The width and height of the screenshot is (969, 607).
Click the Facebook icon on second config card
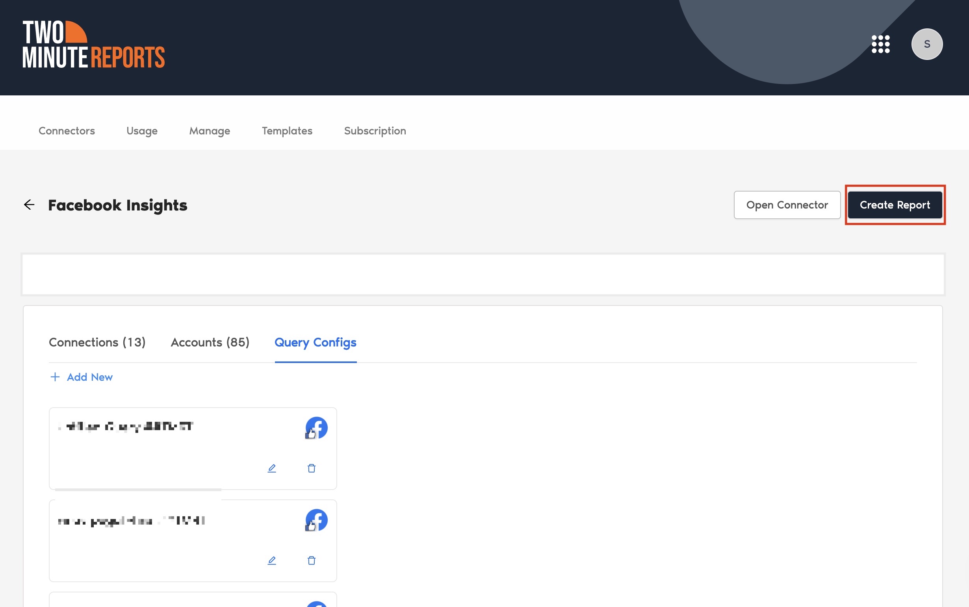tap(316, 520)
